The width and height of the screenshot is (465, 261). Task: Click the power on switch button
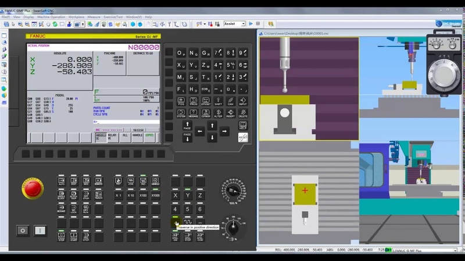pyautogui.click(x=40, y=230)
